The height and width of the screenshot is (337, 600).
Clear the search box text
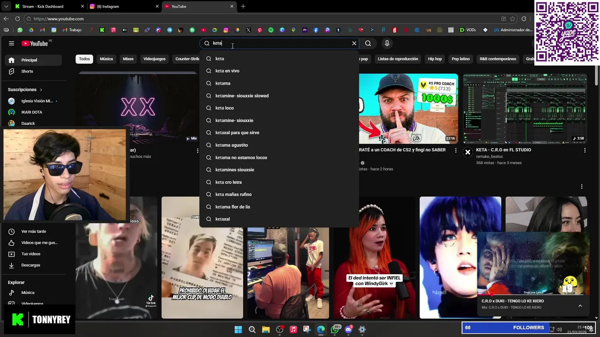click(354, 43)
